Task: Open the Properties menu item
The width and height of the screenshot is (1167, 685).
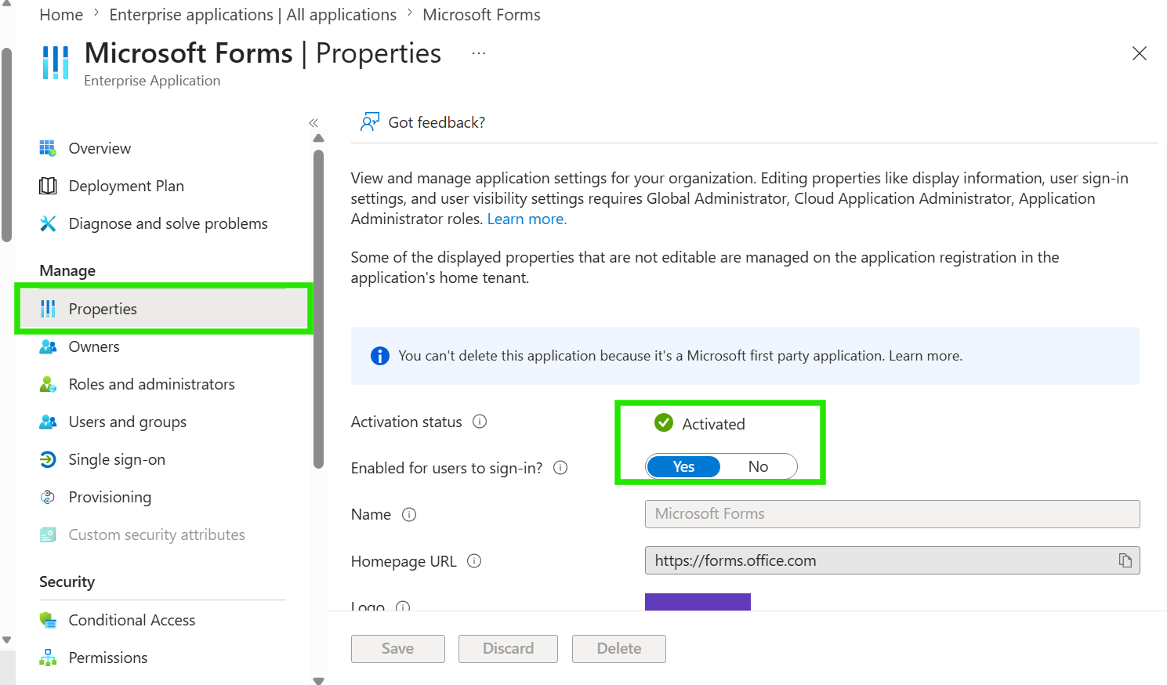Action: (x=164, y=309)
